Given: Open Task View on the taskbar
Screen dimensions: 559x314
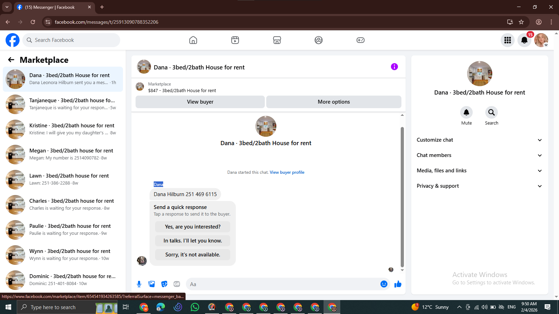Looking at the screenshot, I should (126, 307).
